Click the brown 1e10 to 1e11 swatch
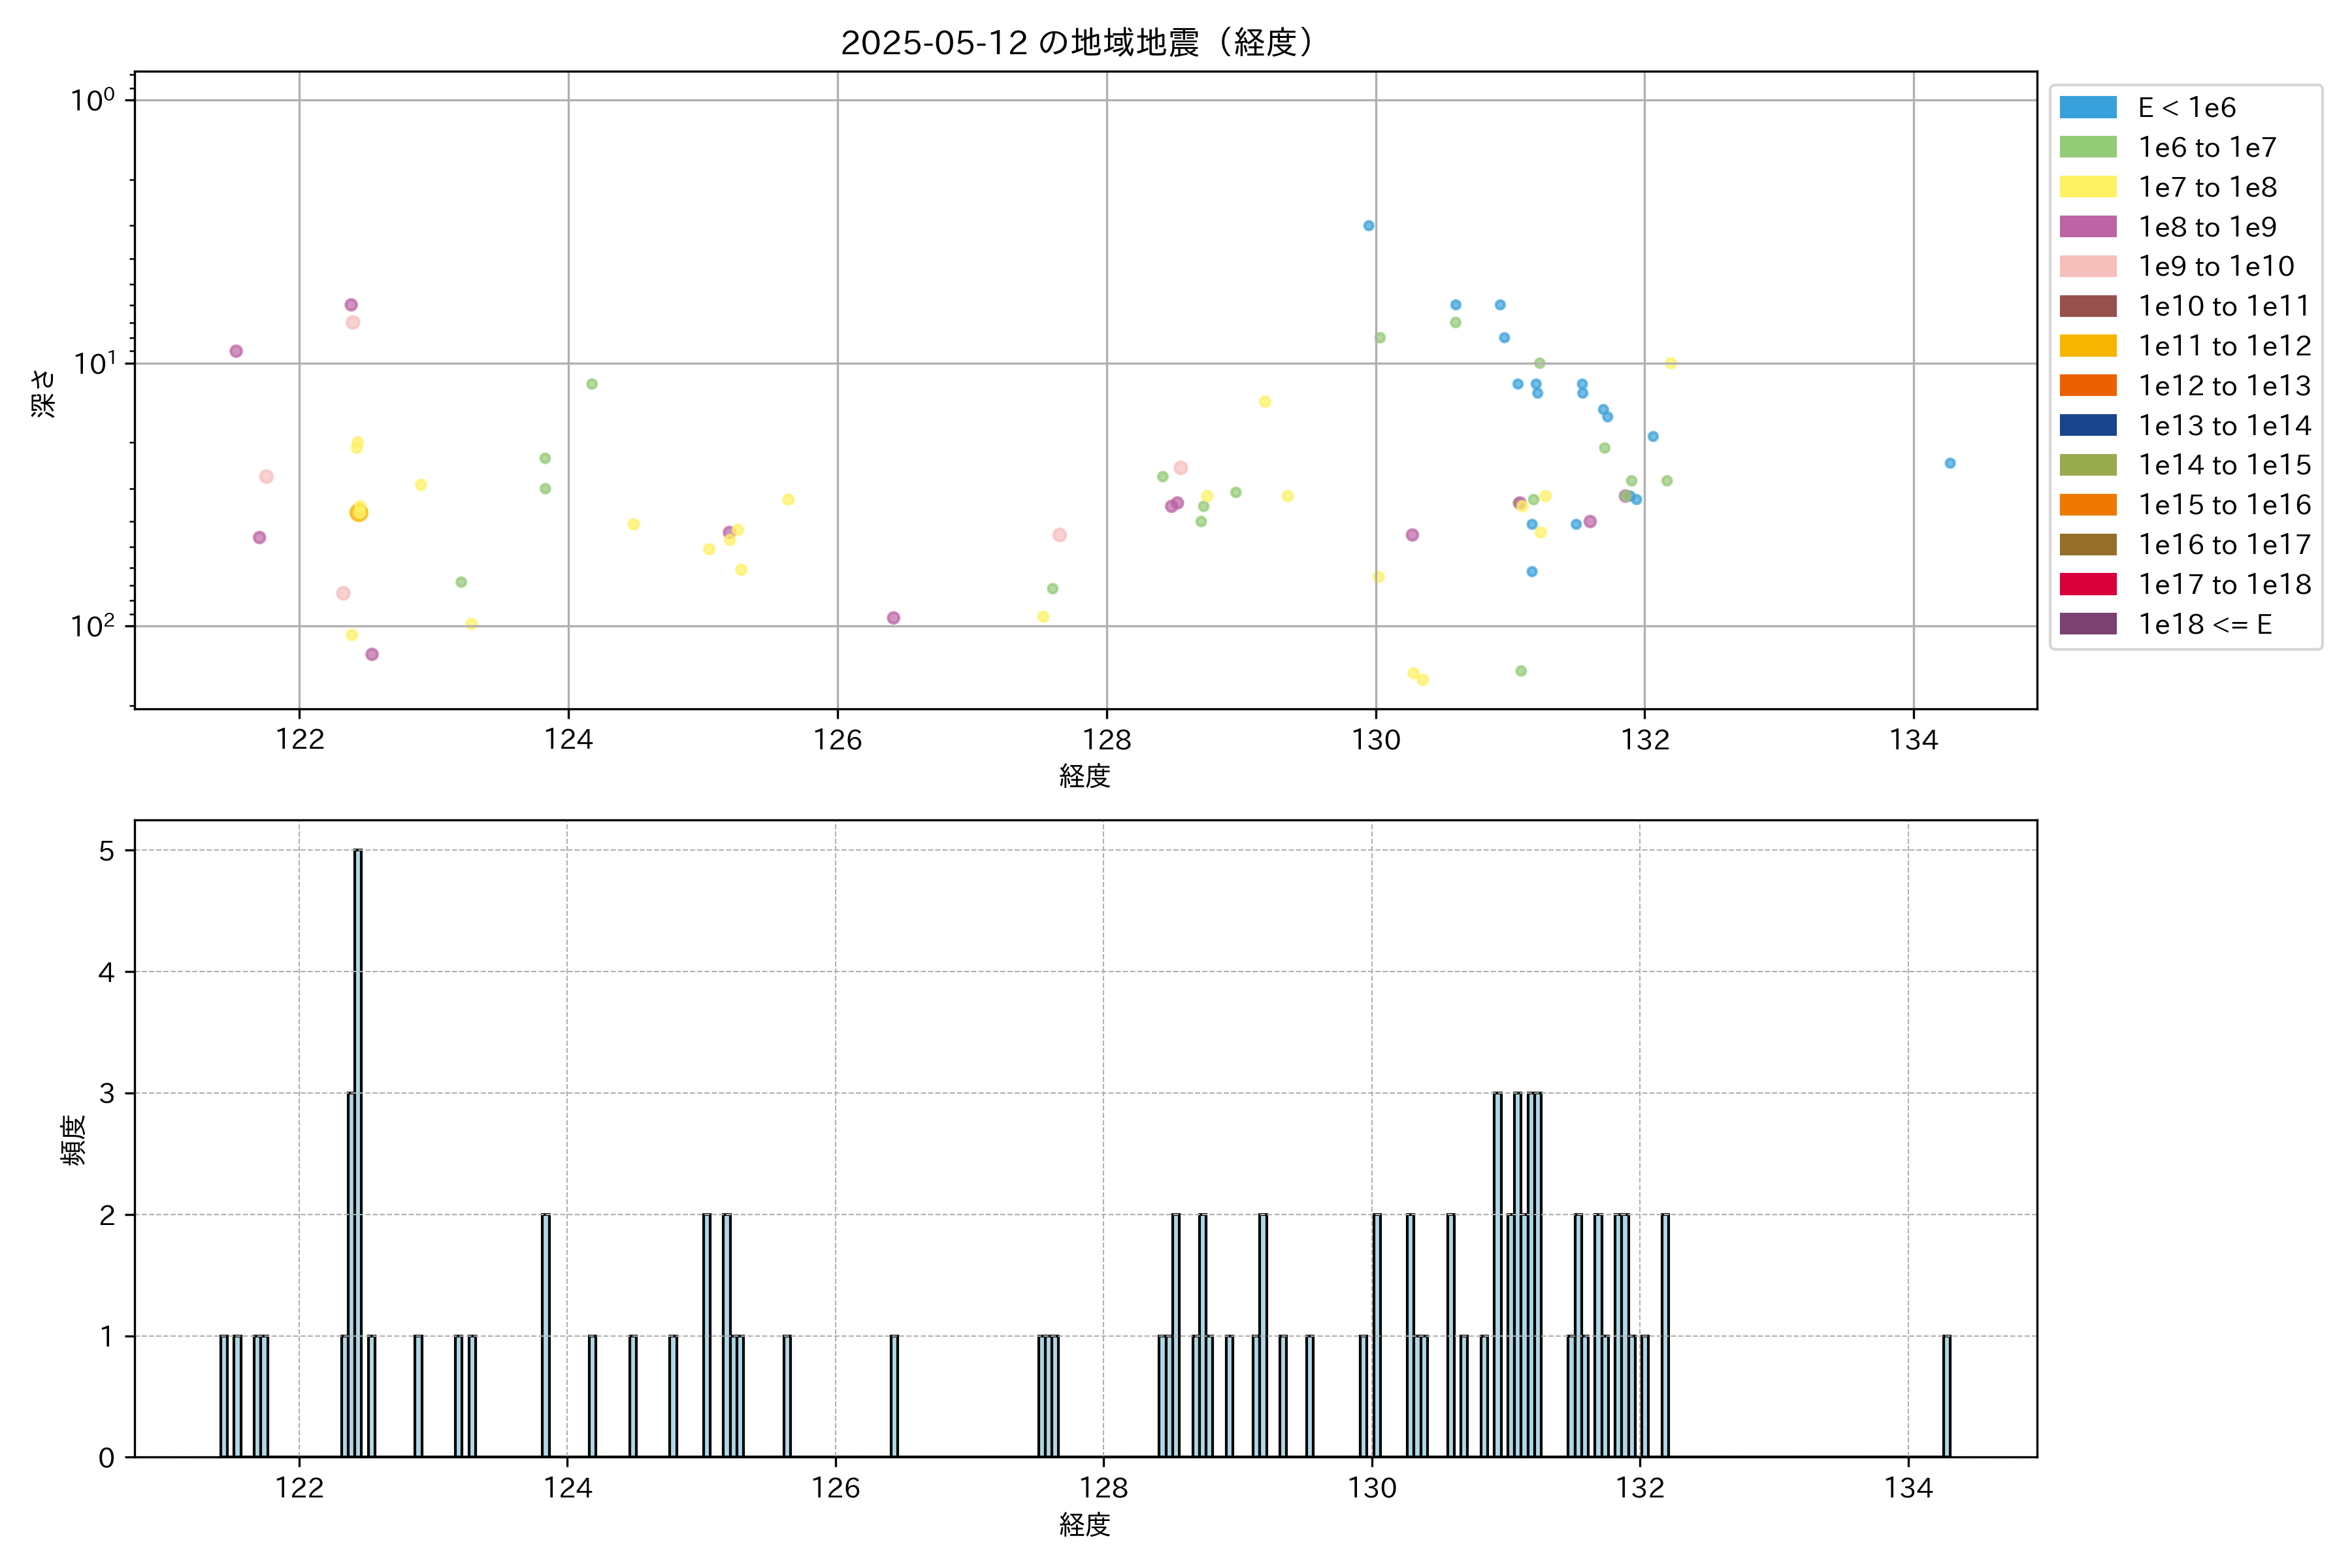The image size is (2352, 1568). coord(2087,306)
